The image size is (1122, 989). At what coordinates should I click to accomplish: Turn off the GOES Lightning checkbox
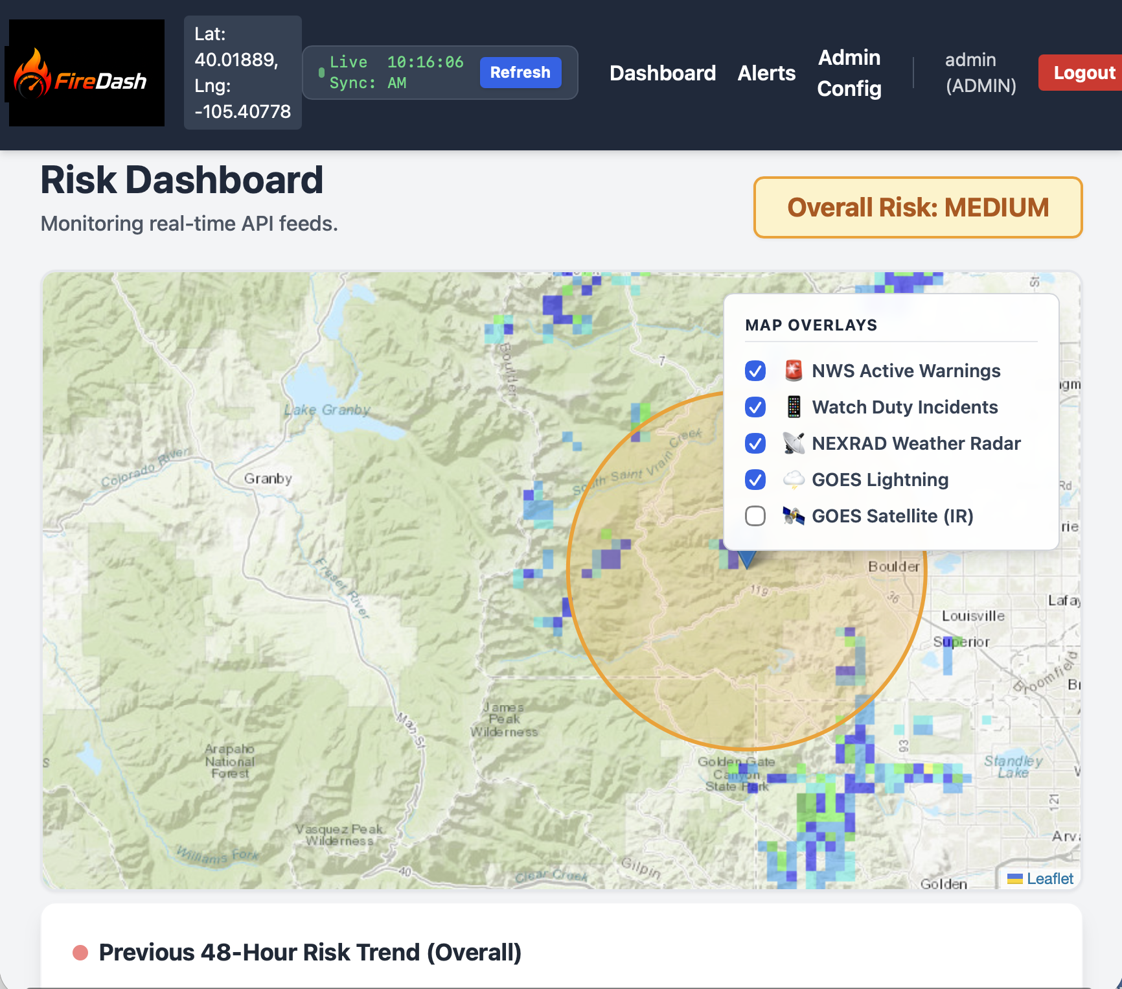pos(755,480)
